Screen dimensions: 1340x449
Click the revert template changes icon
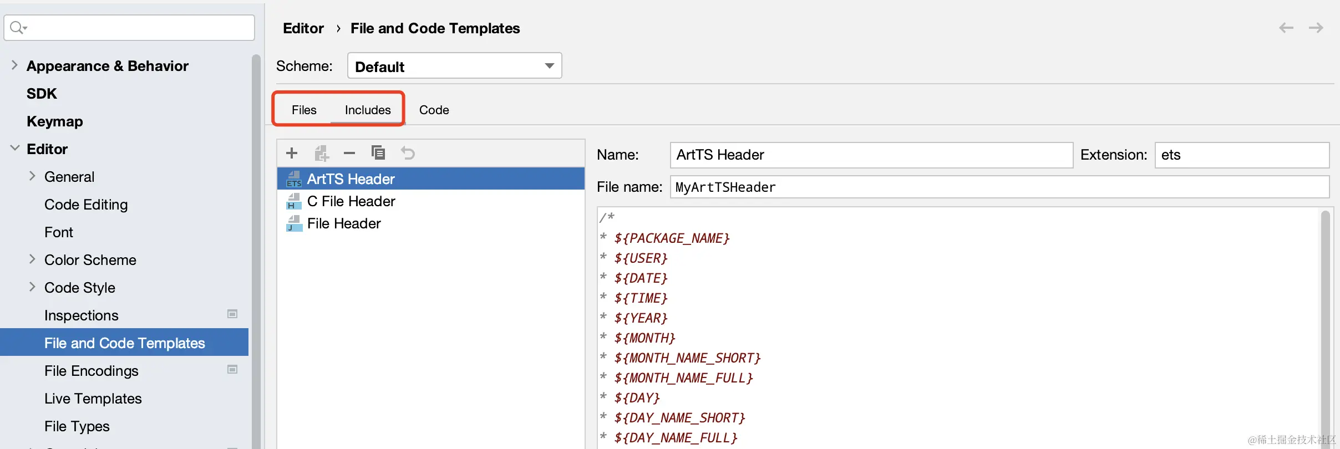408,153
